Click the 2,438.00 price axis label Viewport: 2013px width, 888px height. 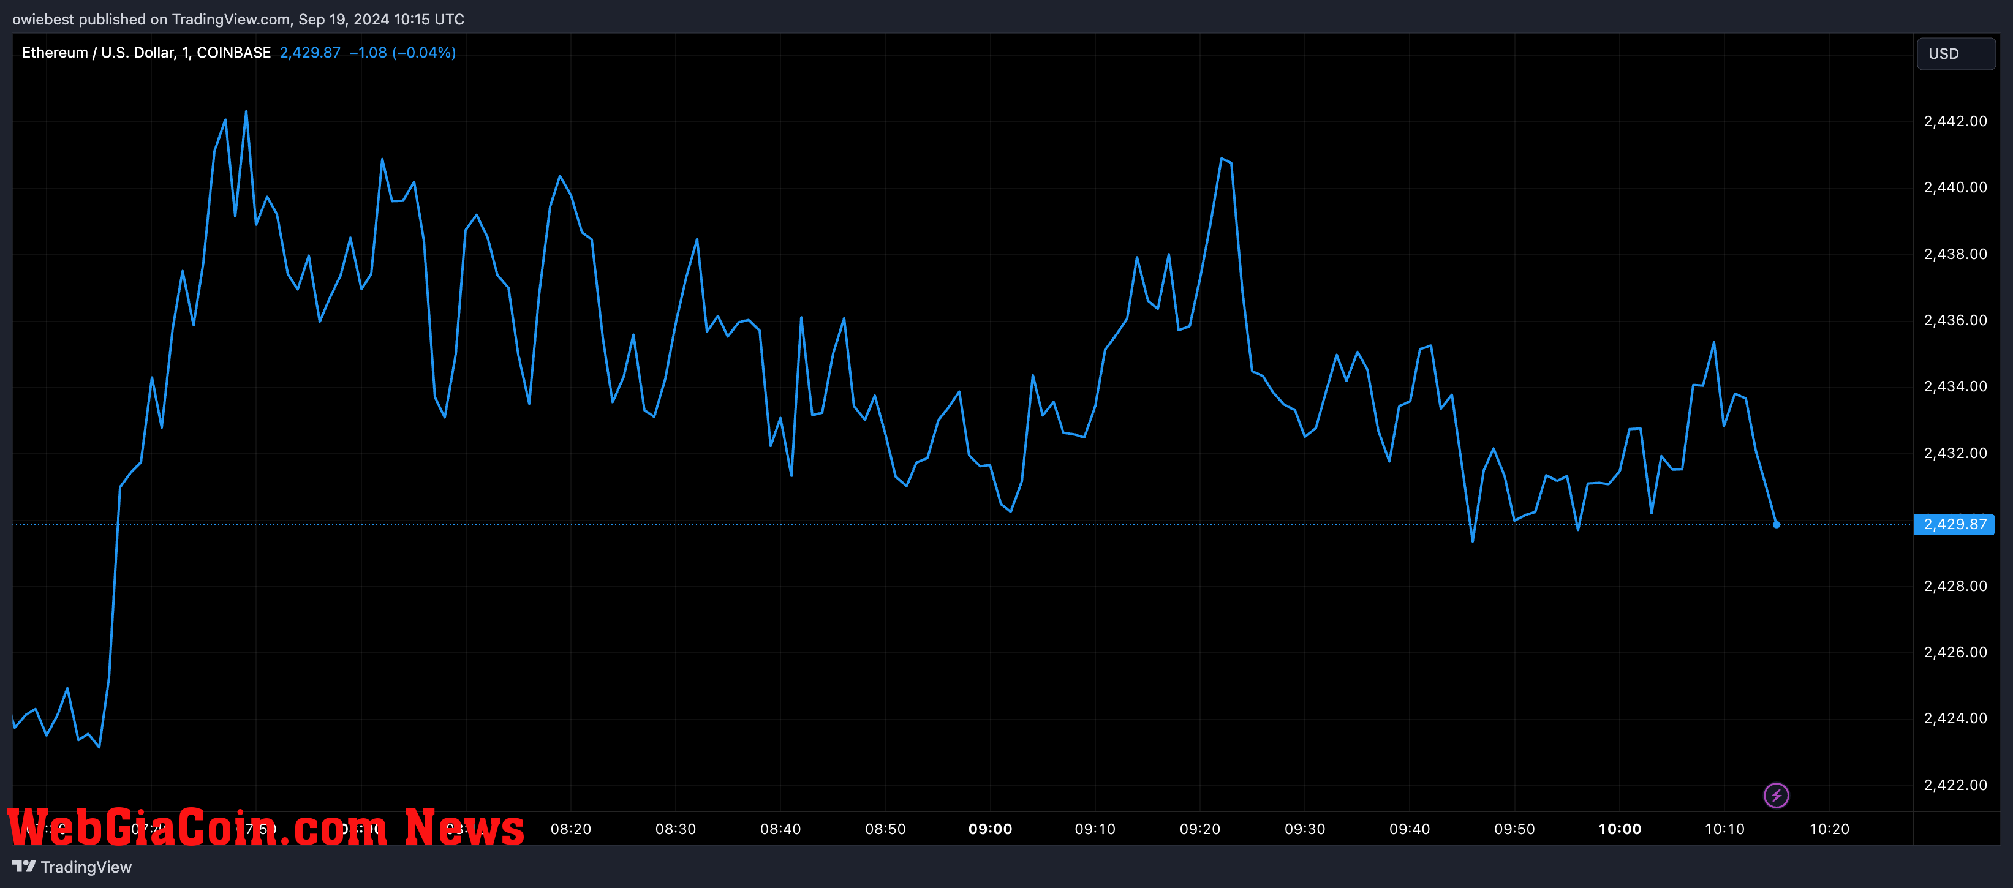1955,254
